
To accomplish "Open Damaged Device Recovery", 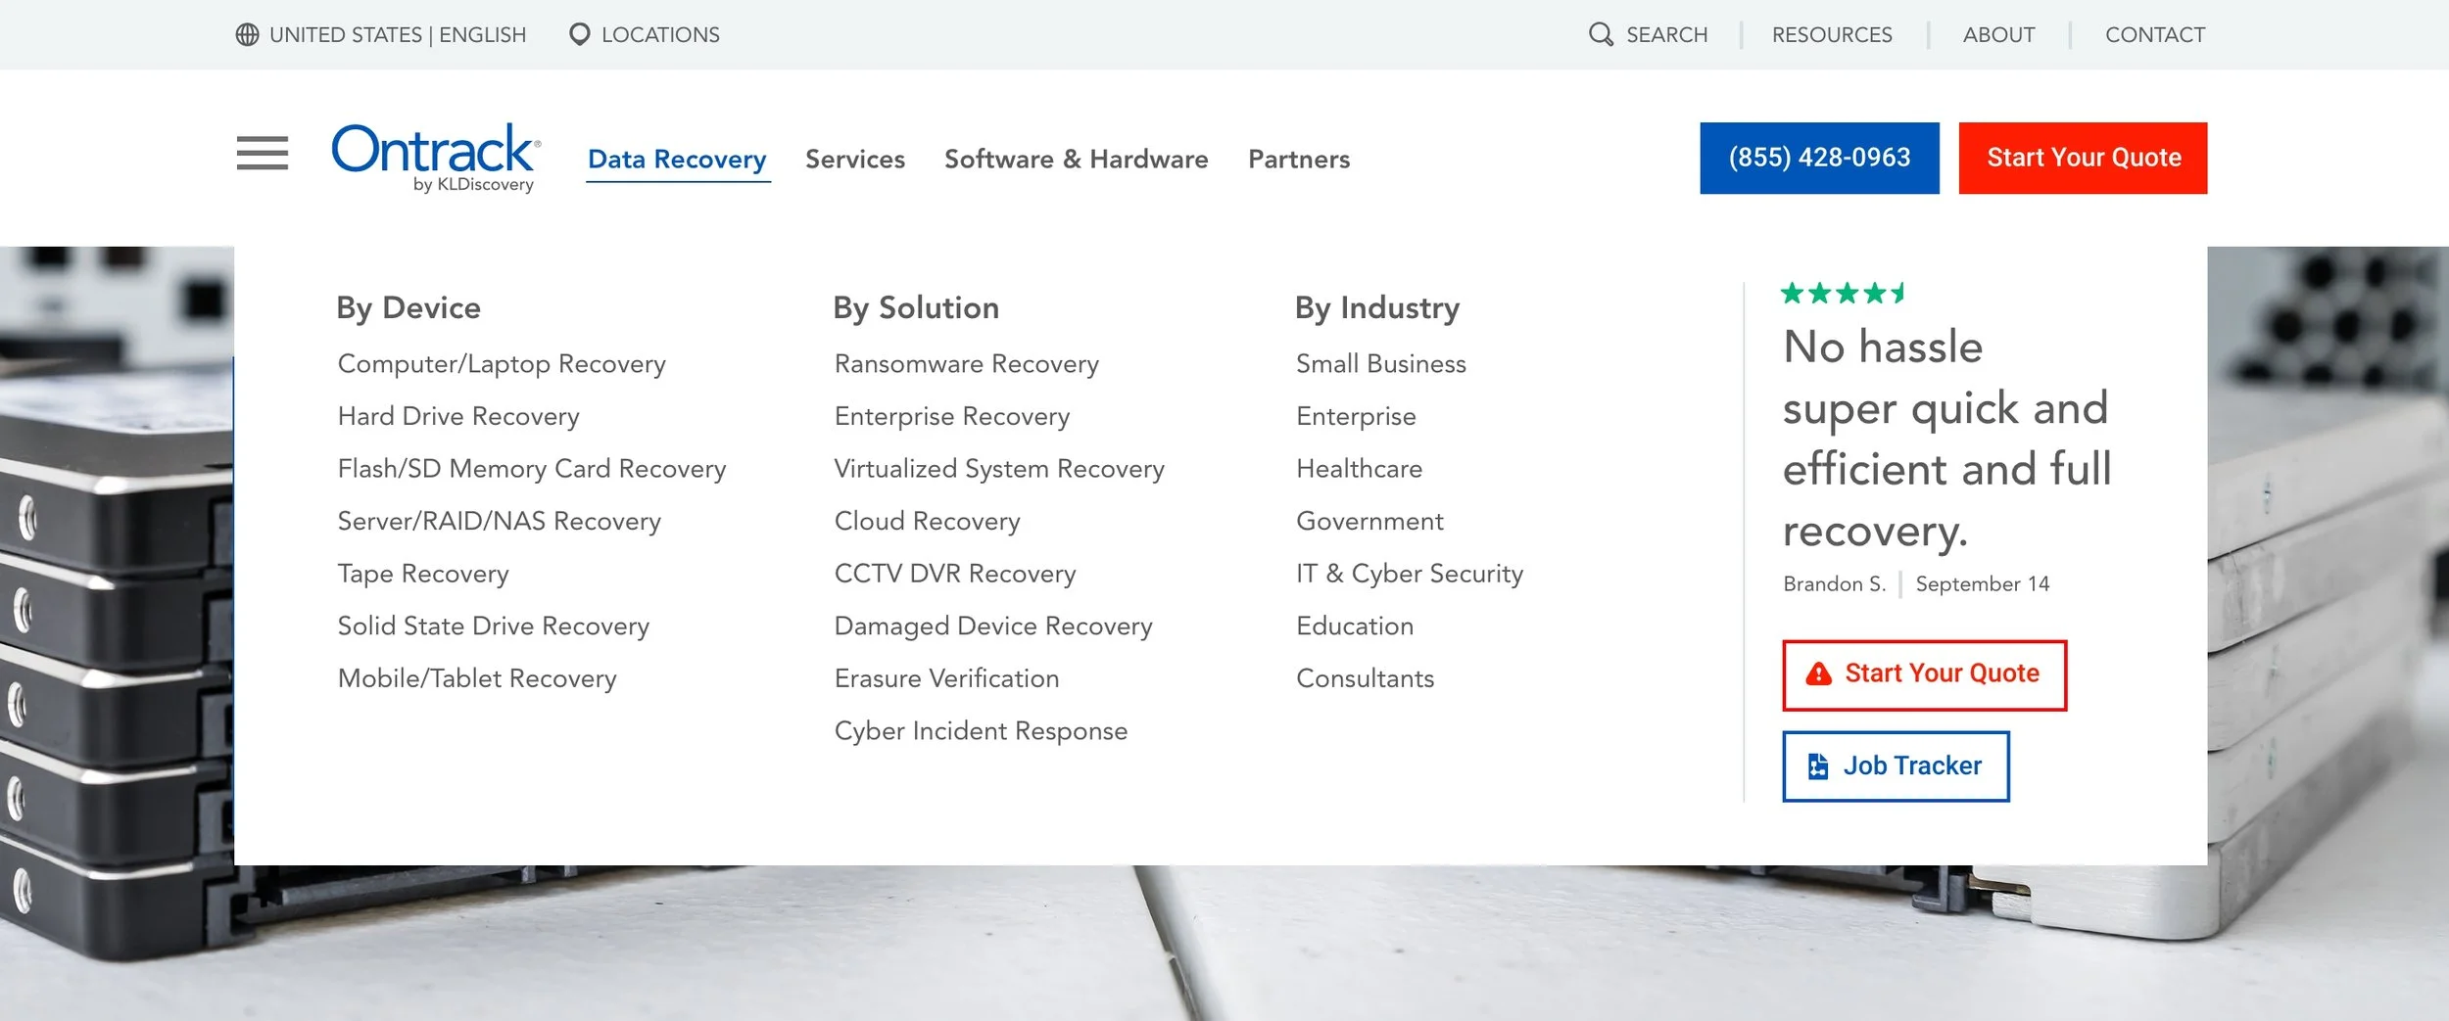I will click(993, 627).
